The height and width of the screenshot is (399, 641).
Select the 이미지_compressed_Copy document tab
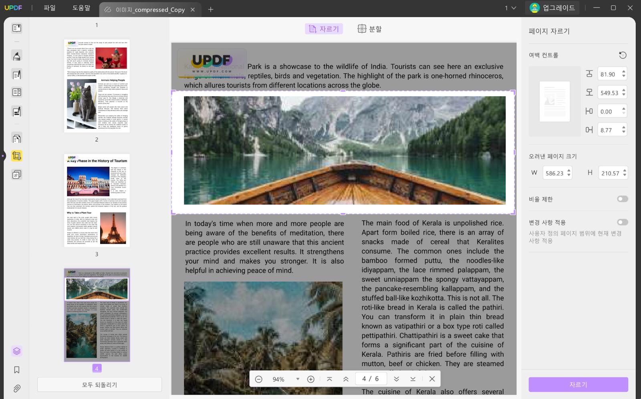150,10
